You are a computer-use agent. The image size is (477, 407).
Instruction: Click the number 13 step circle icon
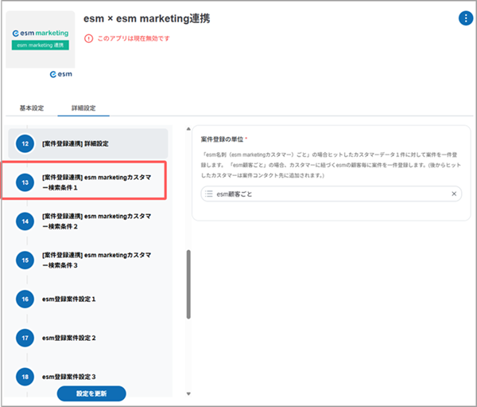(25, 182)
